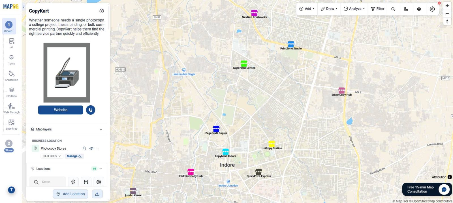Viewport: 453px width, 203px height.
Task: Click the Photocopy Stores layer name
Action: 53,149
